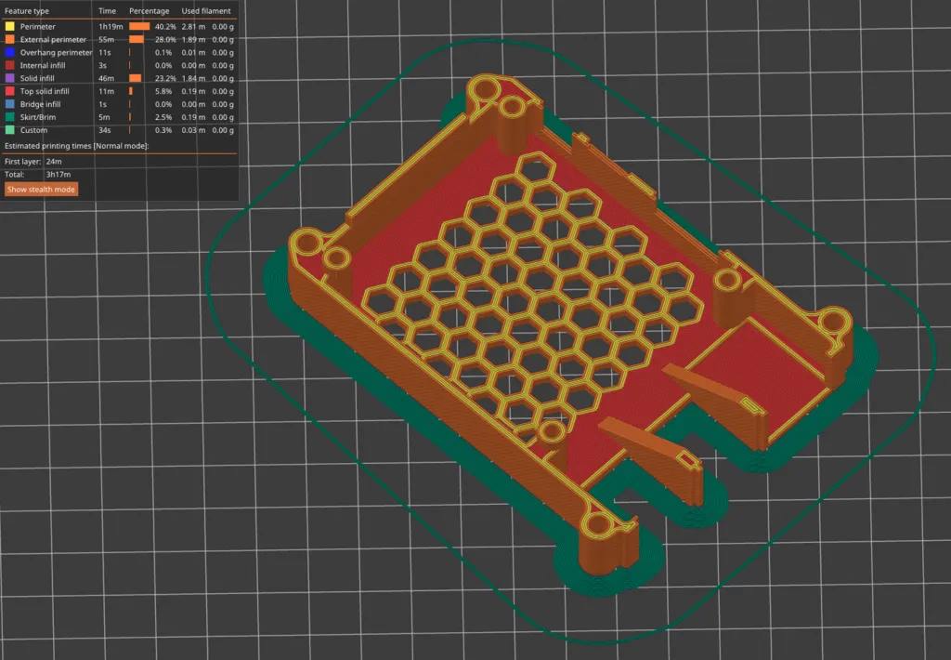Select the External perimeter feature label
951x660 pixels.
click(x=53, y=39)
